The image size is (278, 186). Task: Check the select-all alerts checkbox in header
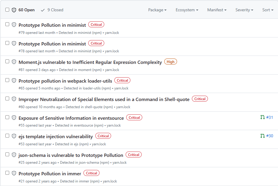point(7,10)
